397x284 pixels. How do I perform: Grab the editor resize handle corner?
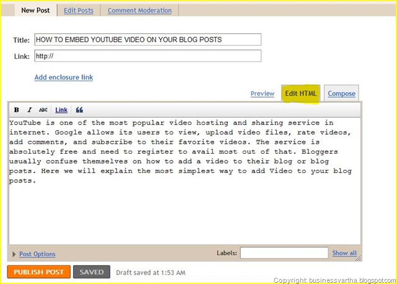(358, 258)
